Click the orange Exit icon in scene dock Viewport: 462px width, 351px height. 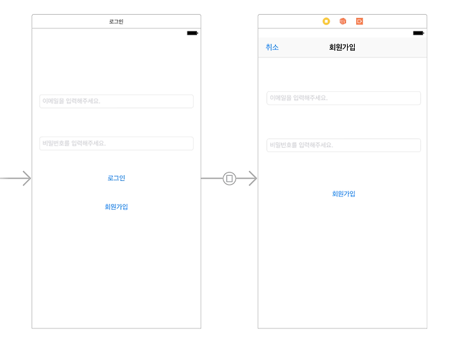(359, 21)
